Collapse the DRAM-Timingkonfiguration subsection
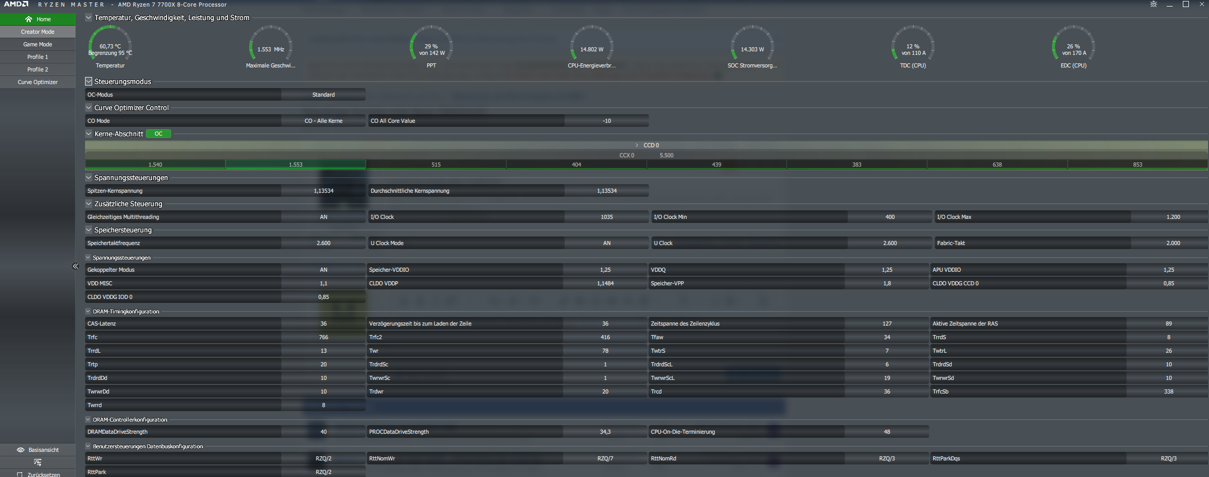Image resolution: width=1209 pixels, height=477 pixels. coord(88,311)
